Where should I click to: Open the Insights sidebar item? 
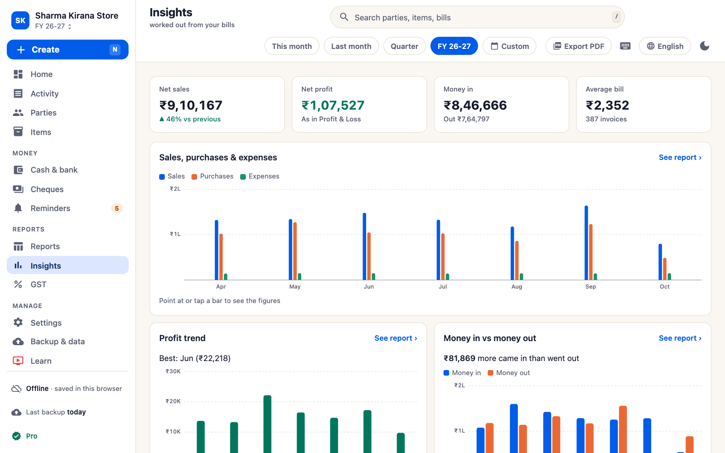coord(68,265)
